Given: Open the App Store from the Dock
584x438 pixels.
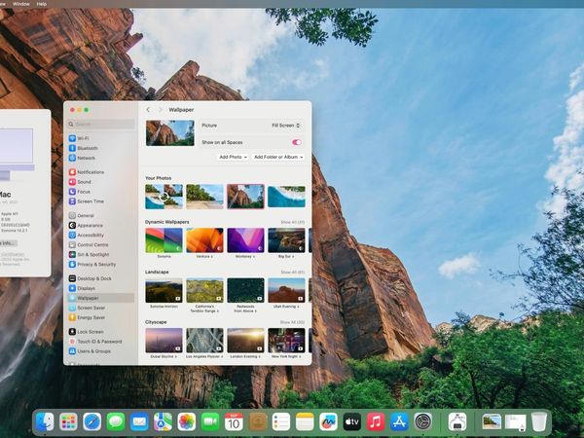Looking at the screenshot, I should coord(399,422).
